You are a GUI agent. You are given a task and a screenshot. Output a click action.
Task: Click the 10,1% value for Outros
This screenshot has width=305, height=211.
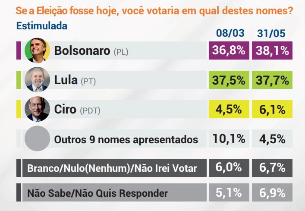[x=229, y=139]
